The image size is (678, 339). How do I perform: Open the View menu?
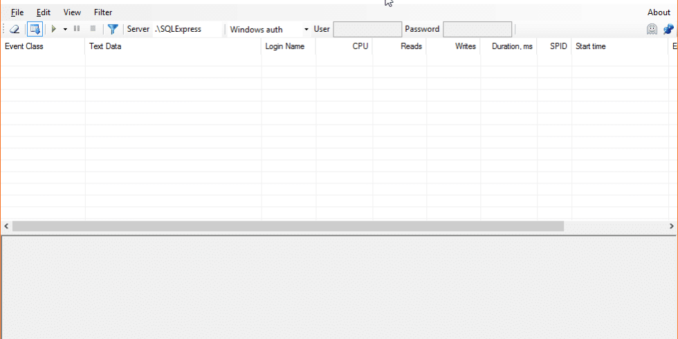click(72, 12)
